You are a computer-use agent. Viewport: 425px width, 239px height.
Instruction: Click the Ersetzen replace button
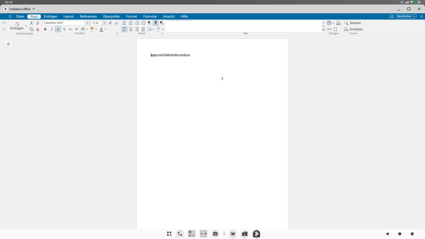(x=354, y=29)
